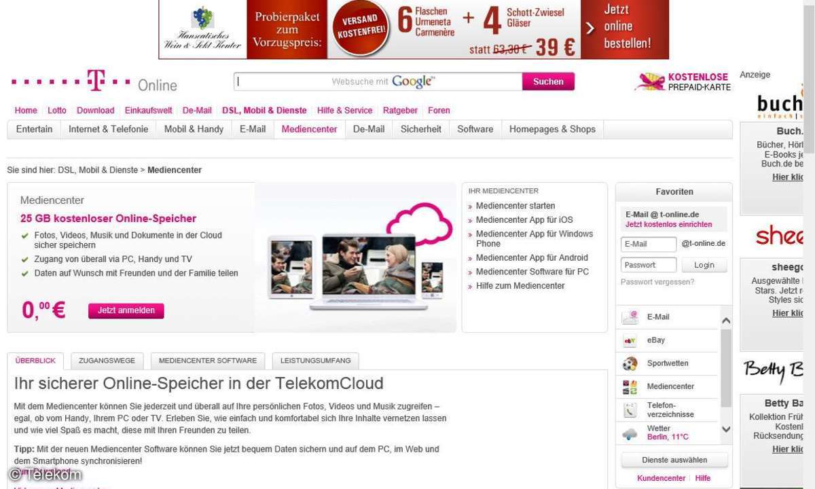The height and width of the screenshot is (489, 815).
Task: Click the Suchen search button
Action: click(548, 81)
